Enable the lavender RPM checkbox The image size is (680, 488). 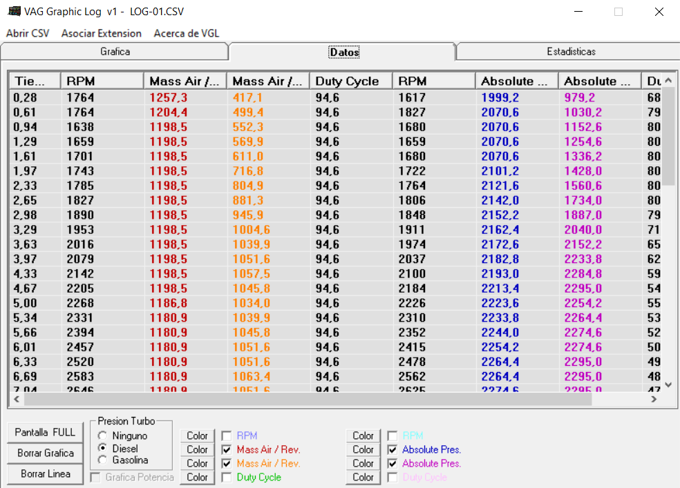pyautogui.click(x=227, y=436)
